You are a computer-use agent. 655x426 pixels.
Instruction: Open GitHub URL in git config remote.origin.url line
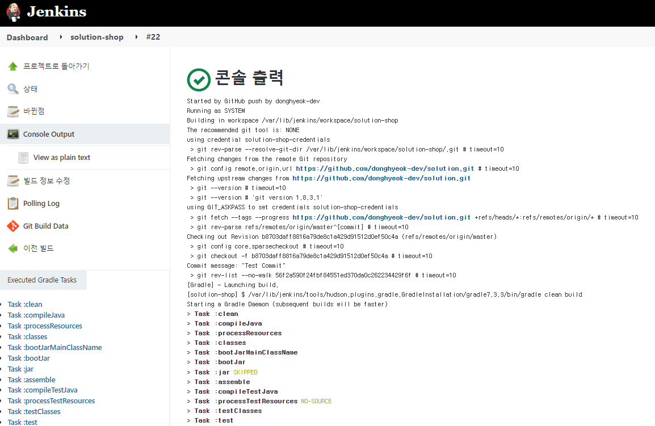point(385,168)
